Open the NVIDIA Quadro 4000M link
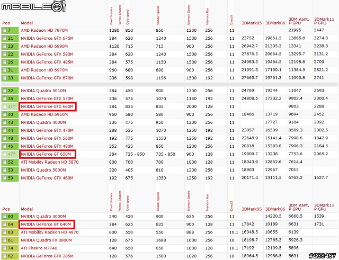The height and width of the screenshot is (260, 339). pos(43,122)
